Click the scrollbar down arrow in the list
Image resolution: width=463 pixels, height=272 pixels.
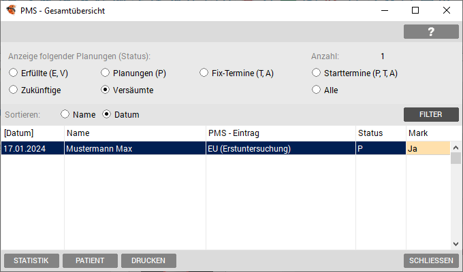click(456, 244)
